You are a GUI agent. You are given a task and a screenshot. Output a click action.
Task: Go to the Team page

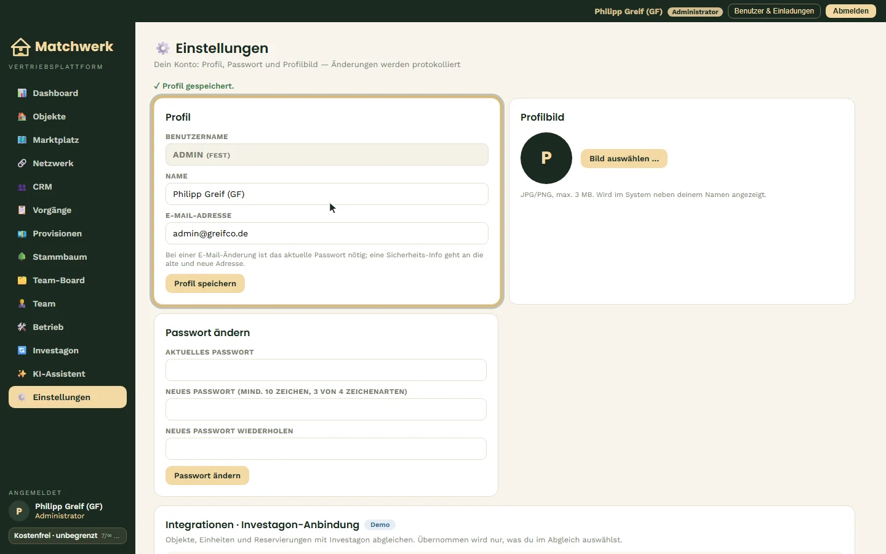(x=68, y=303)
